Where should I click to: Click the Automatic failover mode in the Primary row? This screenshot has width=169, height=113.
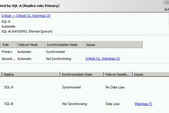point(24,52)
